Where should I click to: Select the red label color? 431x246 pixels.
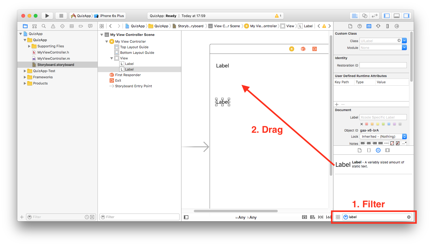pos(367,124)
